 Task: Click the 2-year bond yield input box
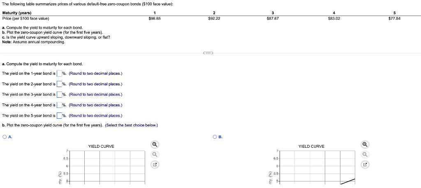[x=59, y=84]
